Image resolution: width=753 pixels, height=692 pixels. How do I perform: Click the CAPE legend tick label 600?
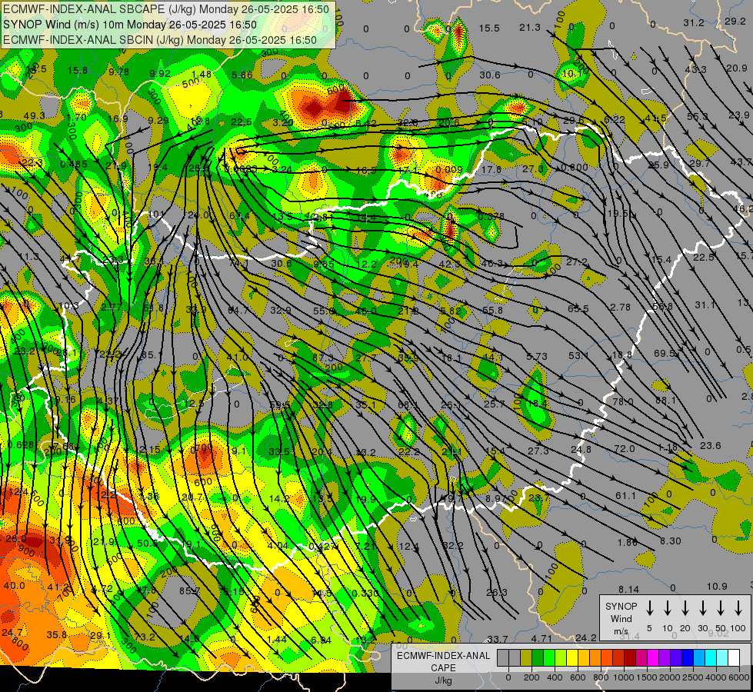[578, 677]
